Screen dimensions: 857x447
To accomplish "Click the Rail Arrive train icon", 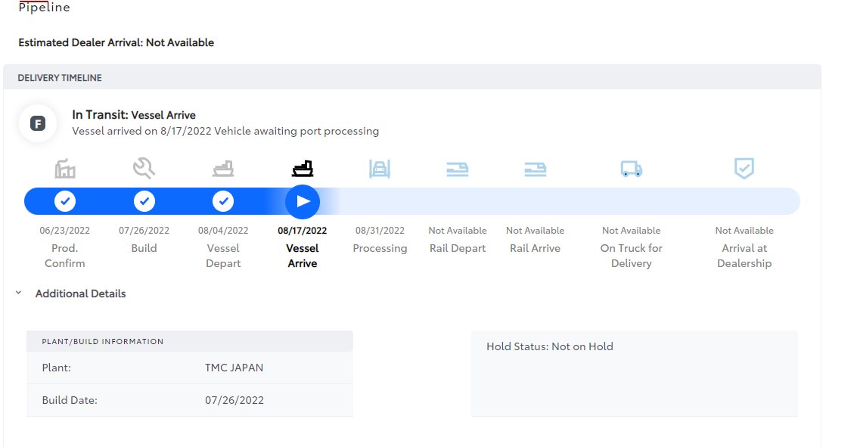I will click(535, 169).
